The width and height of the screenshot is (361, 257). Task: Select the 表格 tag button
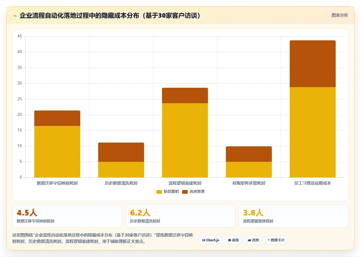pyautogui.click(x=233, y=240)
